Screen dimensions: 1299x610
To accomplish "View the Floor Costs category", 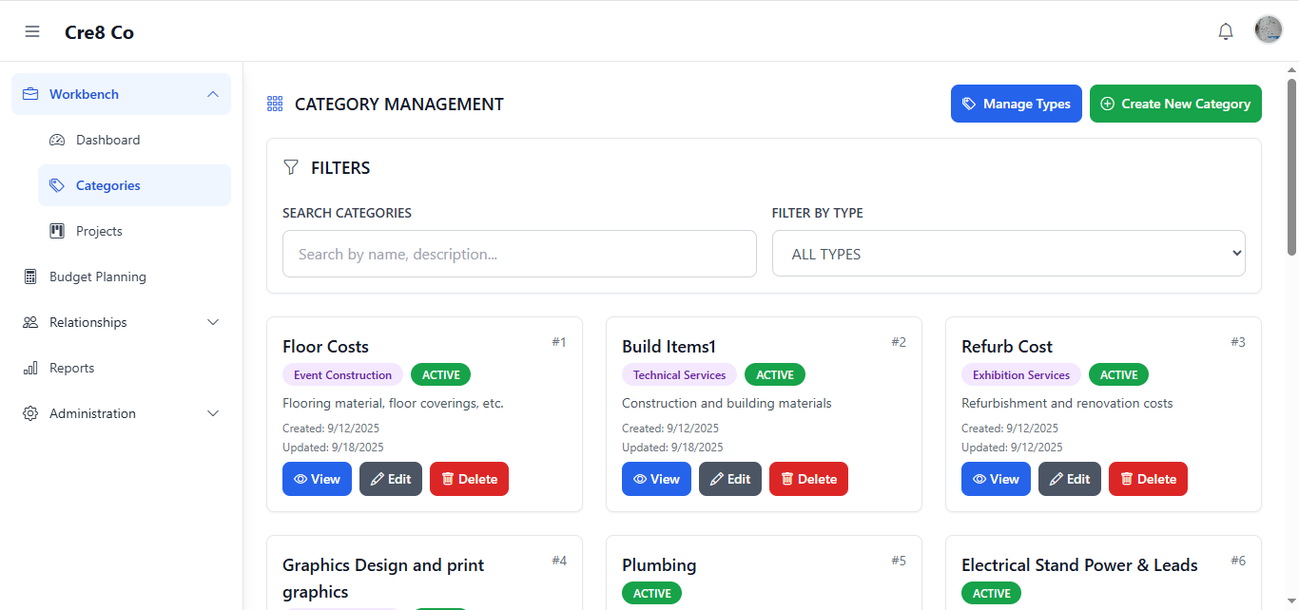I will click(317, 479).
